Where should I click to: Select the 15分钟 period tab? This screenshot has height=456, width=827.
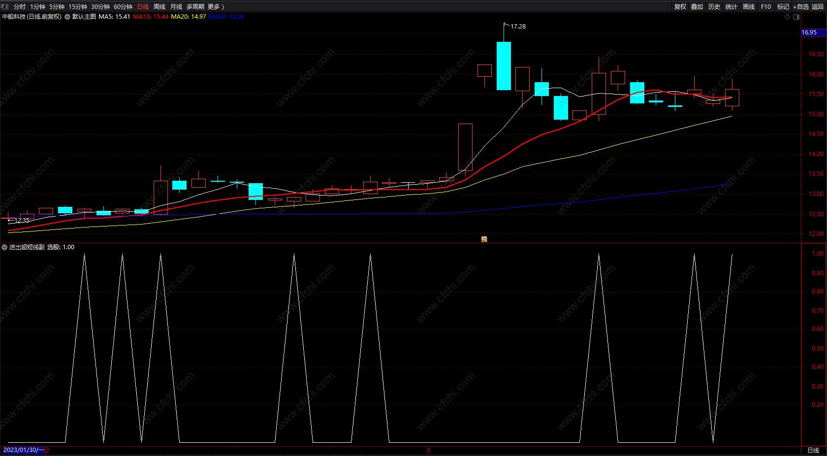[78, 6]
